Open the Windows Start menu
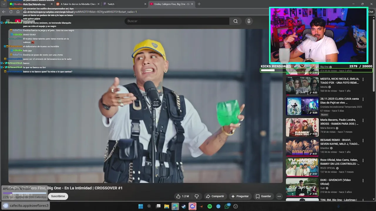The width and height of the screenshot is (376, 211). coord(141,206)
